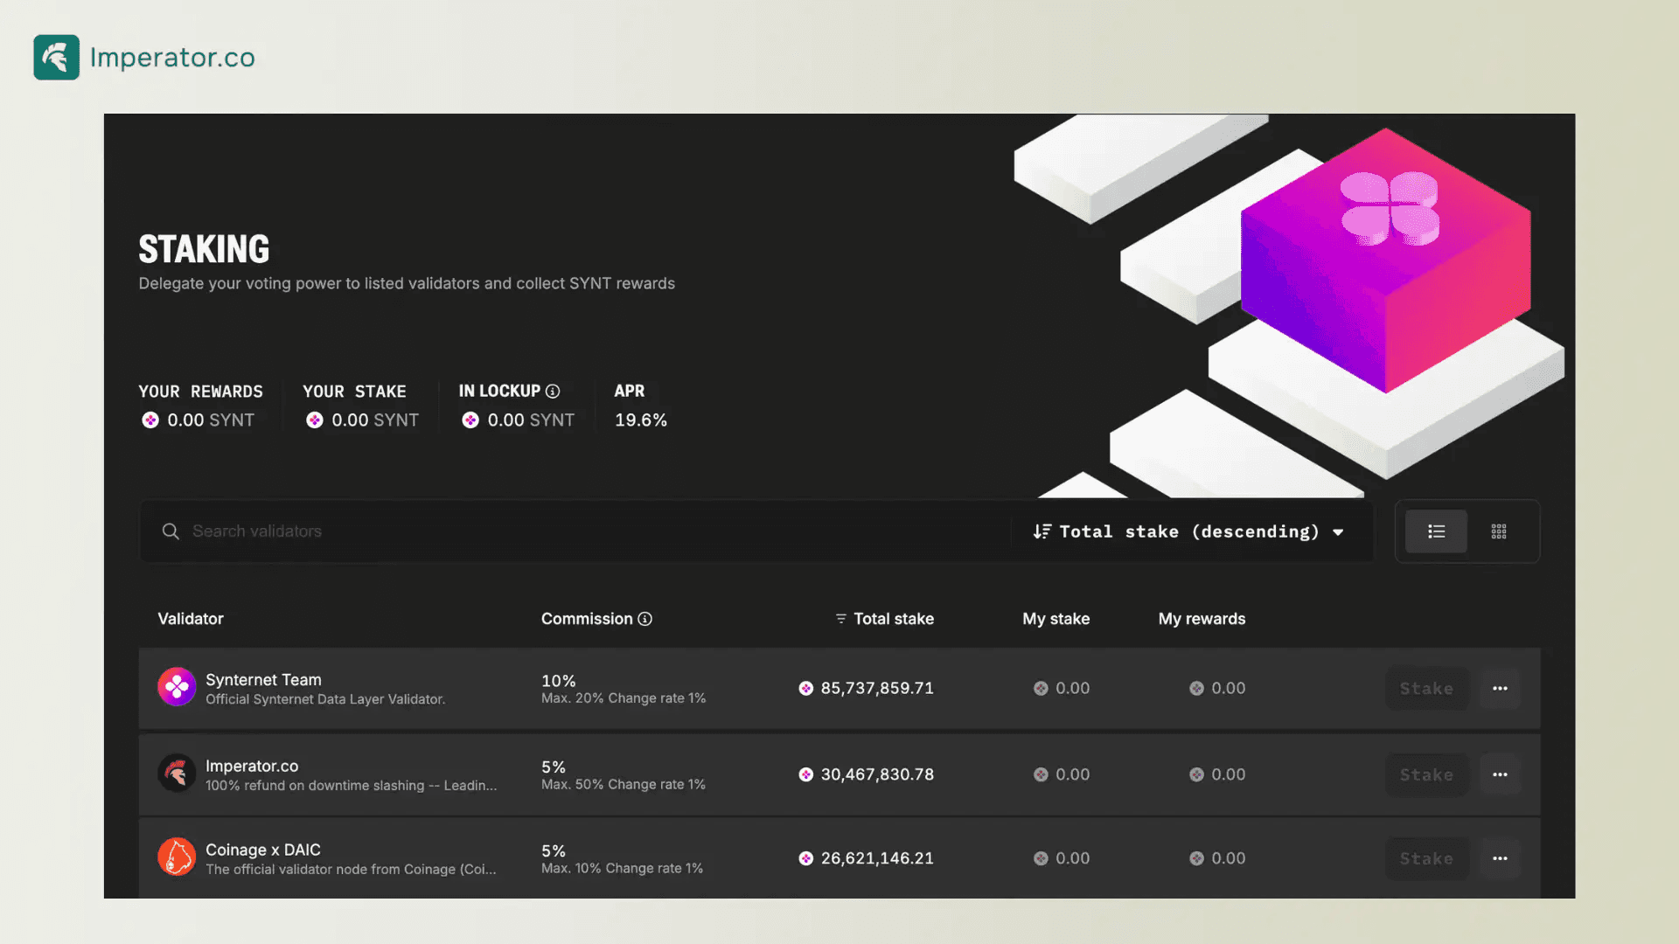The width and height of the screenshot is (1679, 944).
Task: Click the SYNT token icon beside 85,737,859.71
Action: [806, 689]
